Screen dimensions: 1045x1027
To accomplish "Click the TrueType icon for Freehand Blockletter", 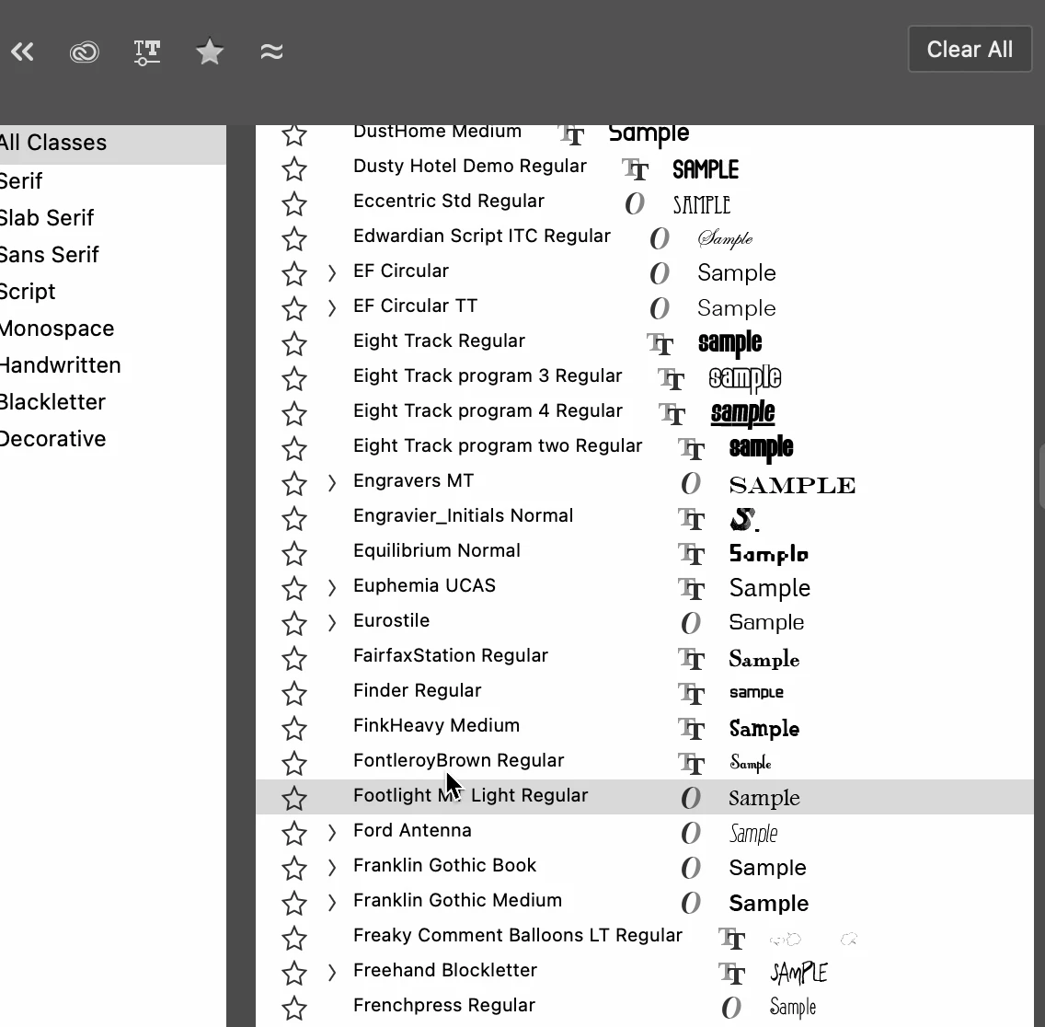I will coord(731,973).
